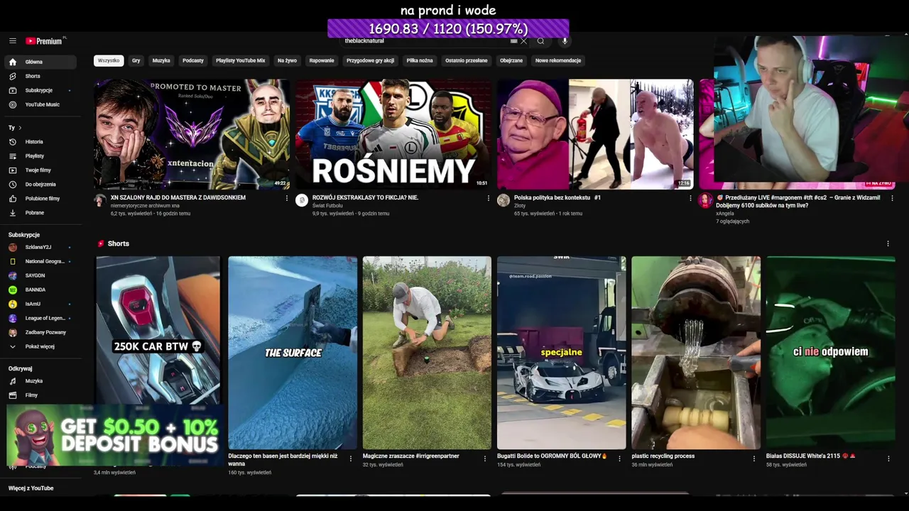Viewport: 909px width, 511px height.
Task: Play Białas DISSUJE White'a 2115 short
Action: point(831,353)
